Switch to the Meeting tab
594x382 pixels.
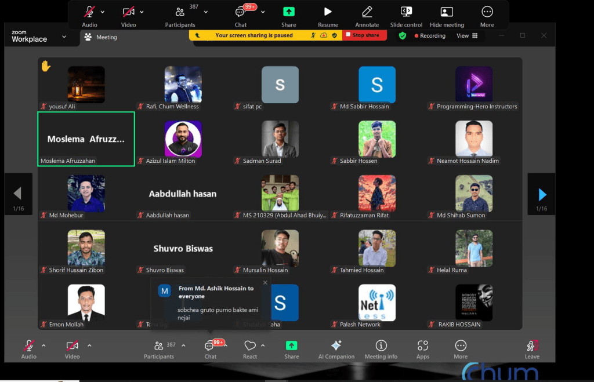click(x=101, y=37)
